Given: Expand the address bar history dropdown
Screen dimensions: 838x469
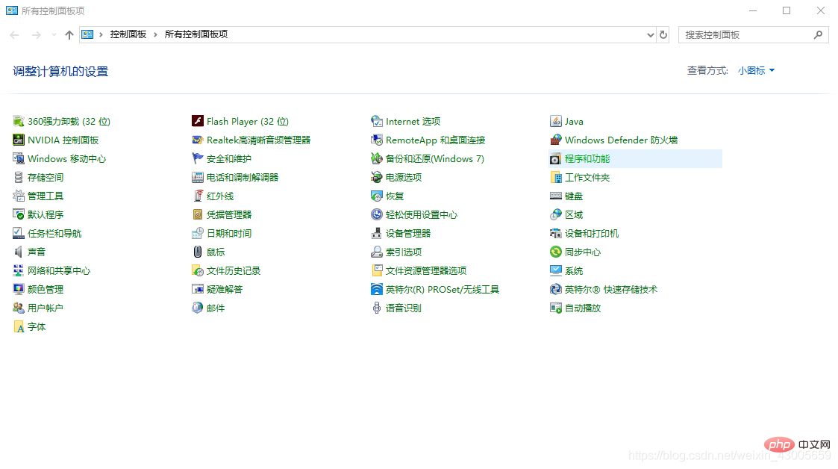Looking at the screenshot, I should pos(650,35).
